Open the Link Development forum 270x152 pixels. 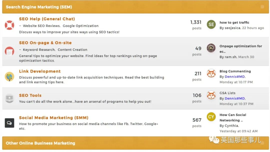(x=40, y=71)
